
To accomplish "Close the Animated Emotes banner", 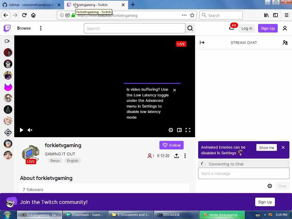I will click(x=283, y=147).
